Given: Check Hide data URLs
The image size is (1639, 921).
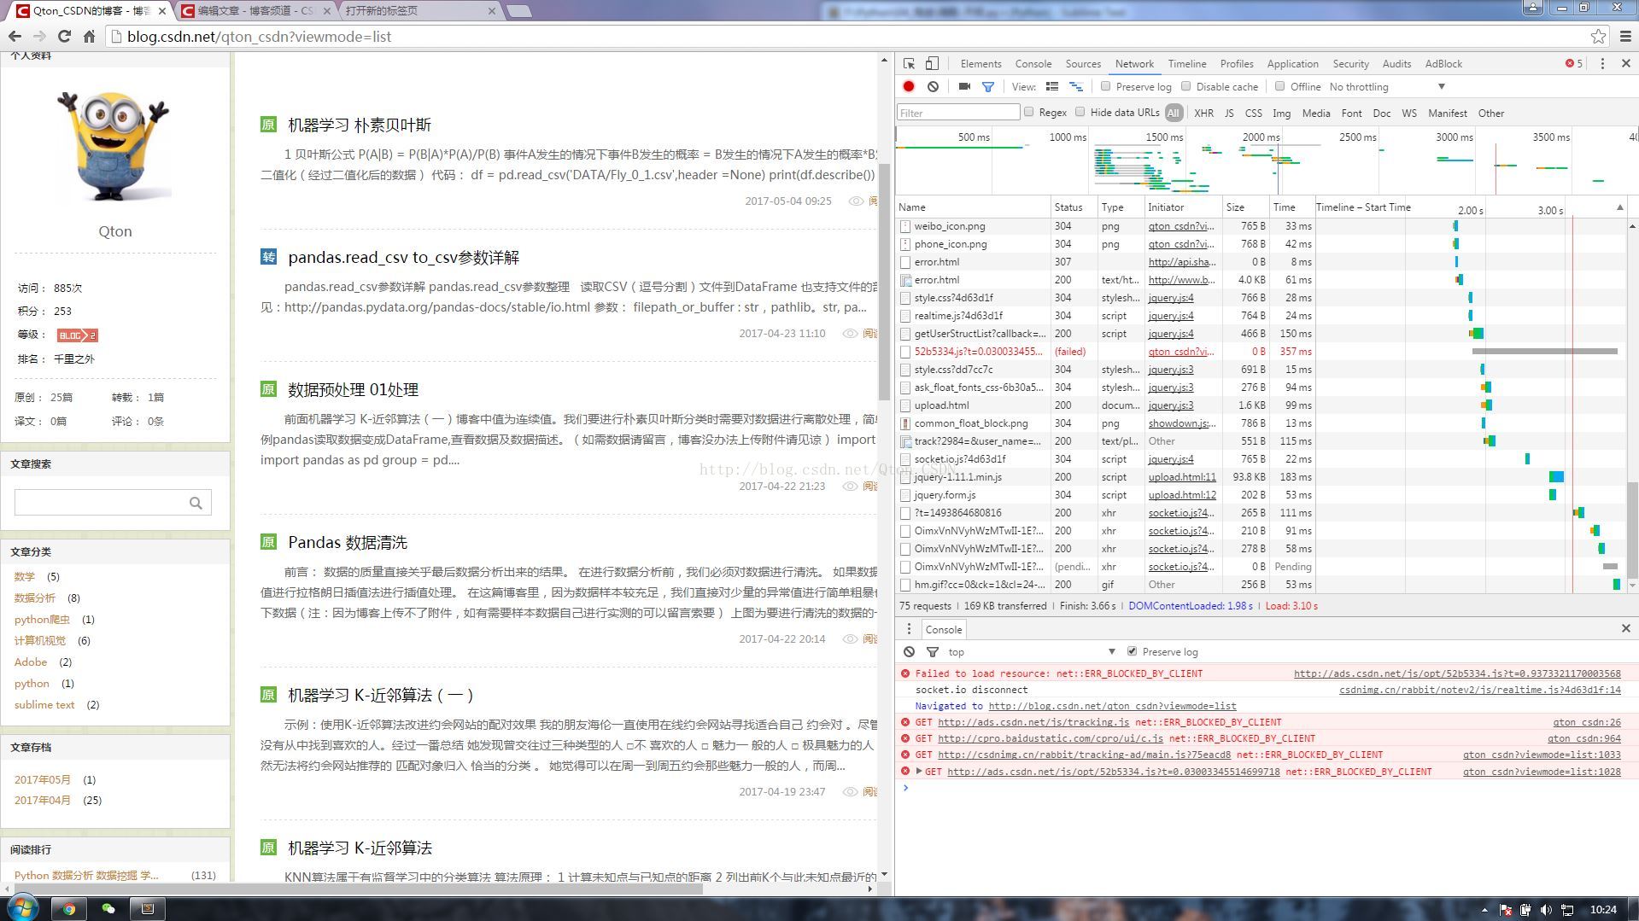Looking at the screenshot, I should 1080,112.
